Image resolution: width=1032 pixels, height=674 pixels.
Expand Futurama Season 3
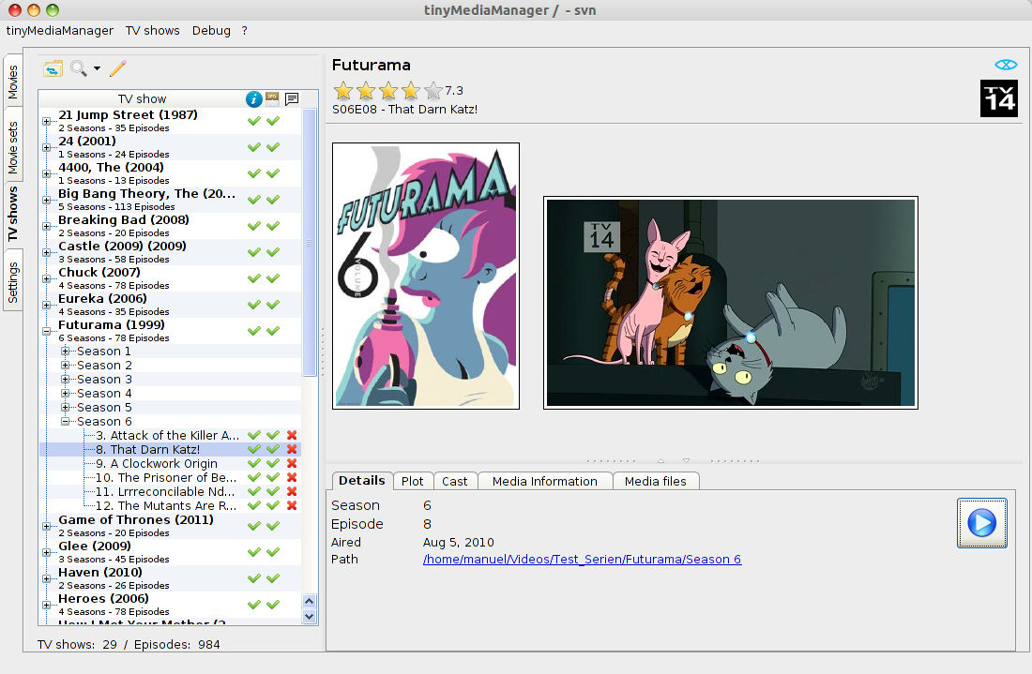65,380
